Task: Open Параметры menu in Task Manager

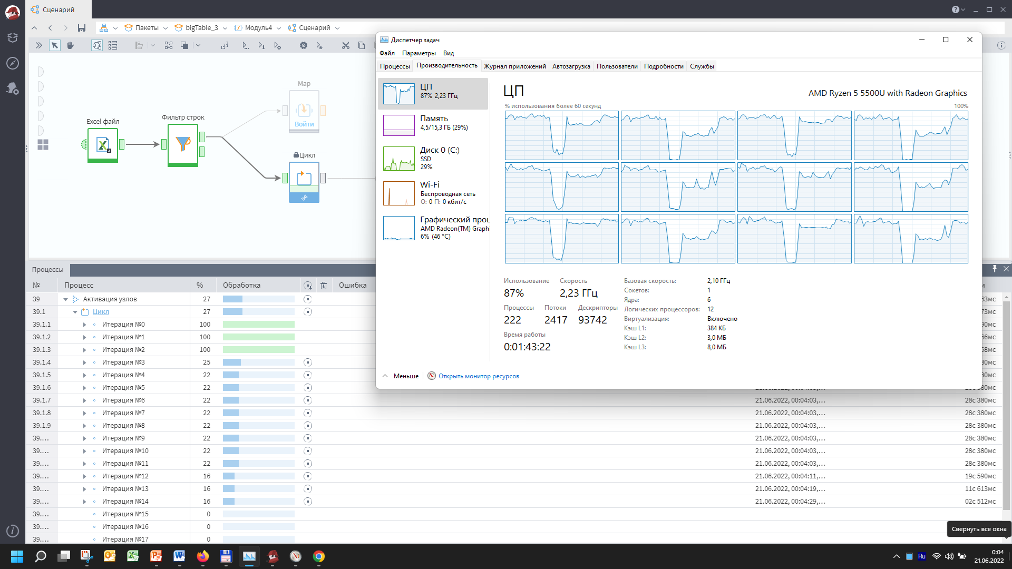Action: [419, 53]
